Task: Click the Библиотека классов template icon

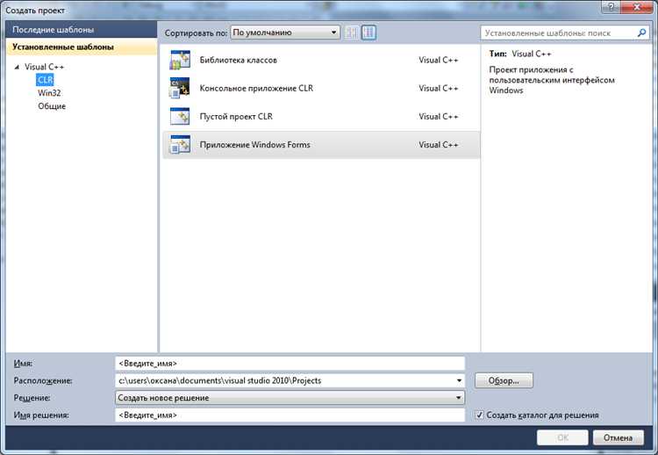Action: 180,60
